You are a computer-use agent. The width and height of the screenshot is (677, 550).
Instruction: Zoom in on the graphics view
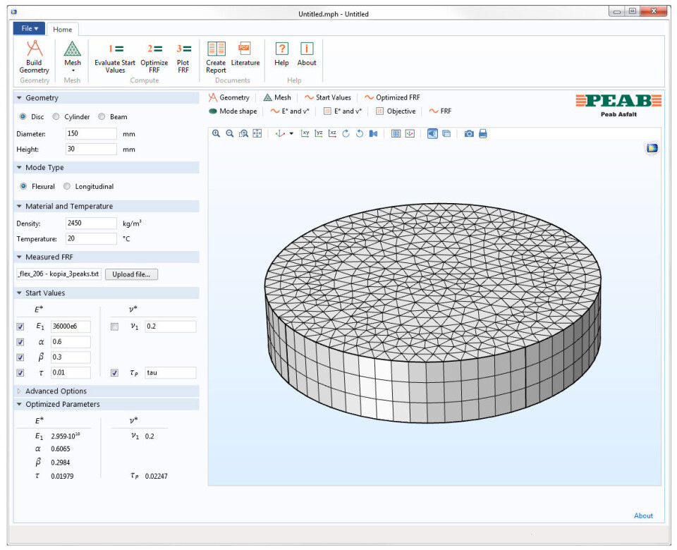coord(216,134)
